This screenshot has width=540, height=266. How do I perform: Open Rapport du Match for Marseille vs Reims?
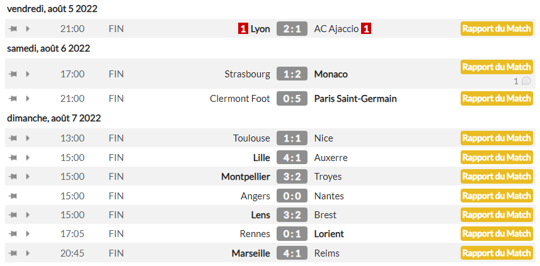coord(497,253)
